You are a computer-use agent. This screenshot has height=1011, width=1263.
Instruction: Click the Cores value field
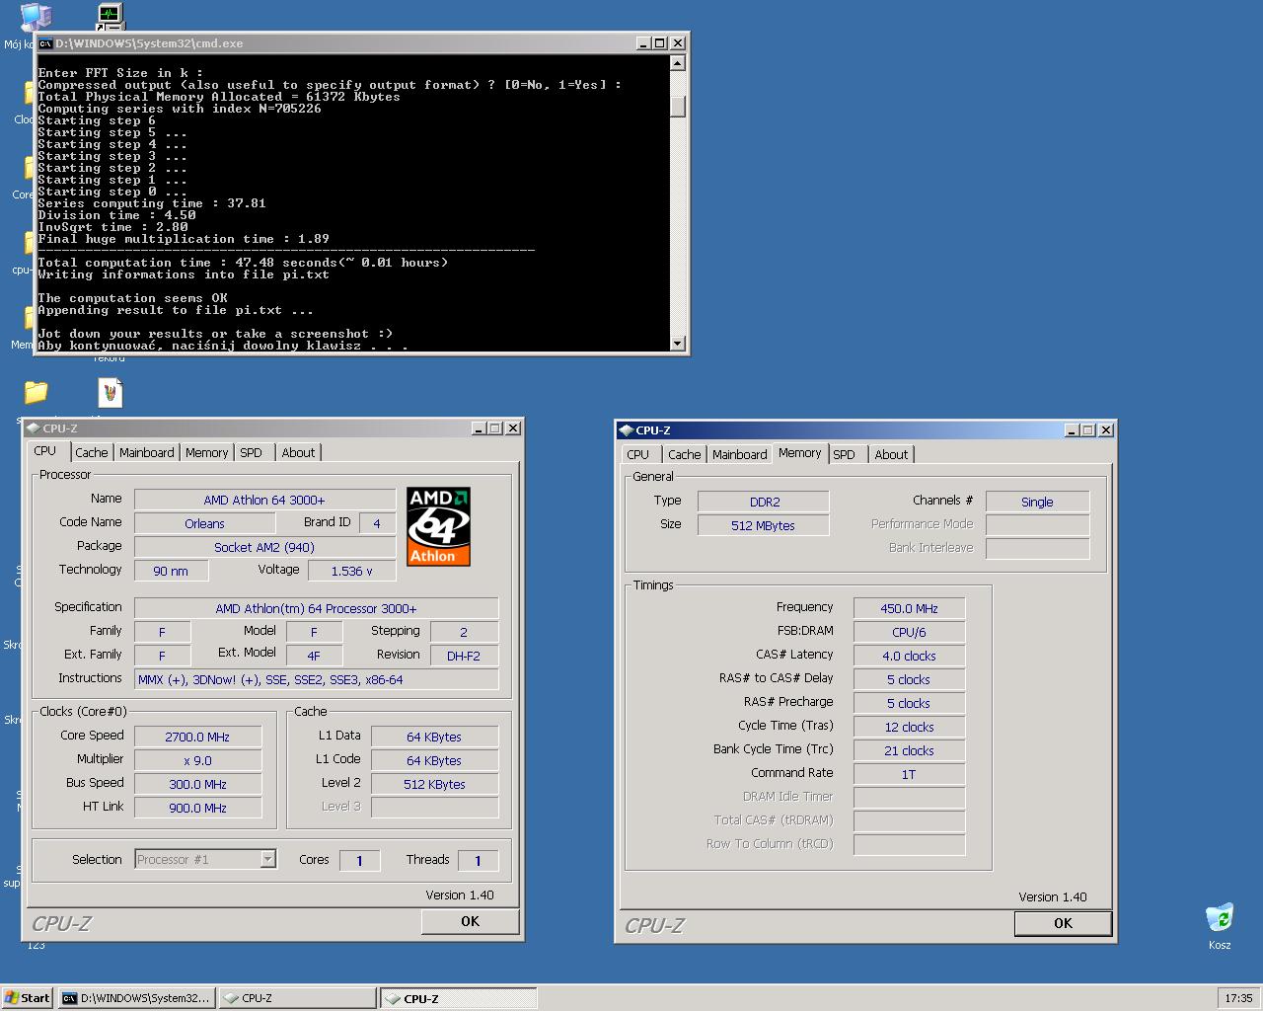tap(360, 861)
